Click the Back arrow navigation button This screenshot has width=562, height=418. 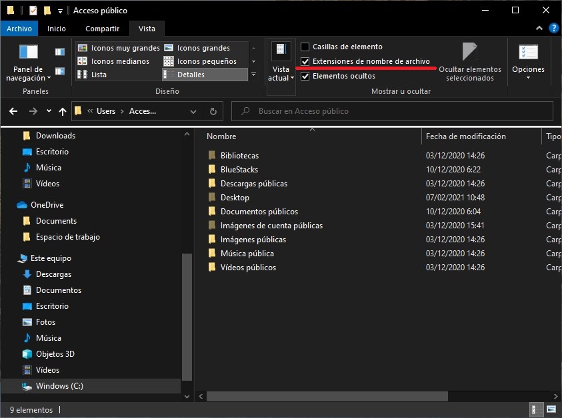click(14, 111)
